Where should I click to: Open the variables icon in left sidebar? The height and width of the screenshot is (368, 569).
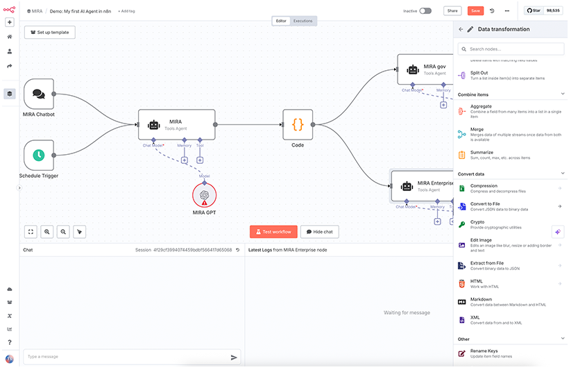(x=10, y=316)
